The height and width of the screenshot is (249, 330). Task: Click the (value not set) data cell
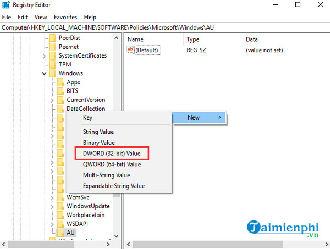(265, 50)
